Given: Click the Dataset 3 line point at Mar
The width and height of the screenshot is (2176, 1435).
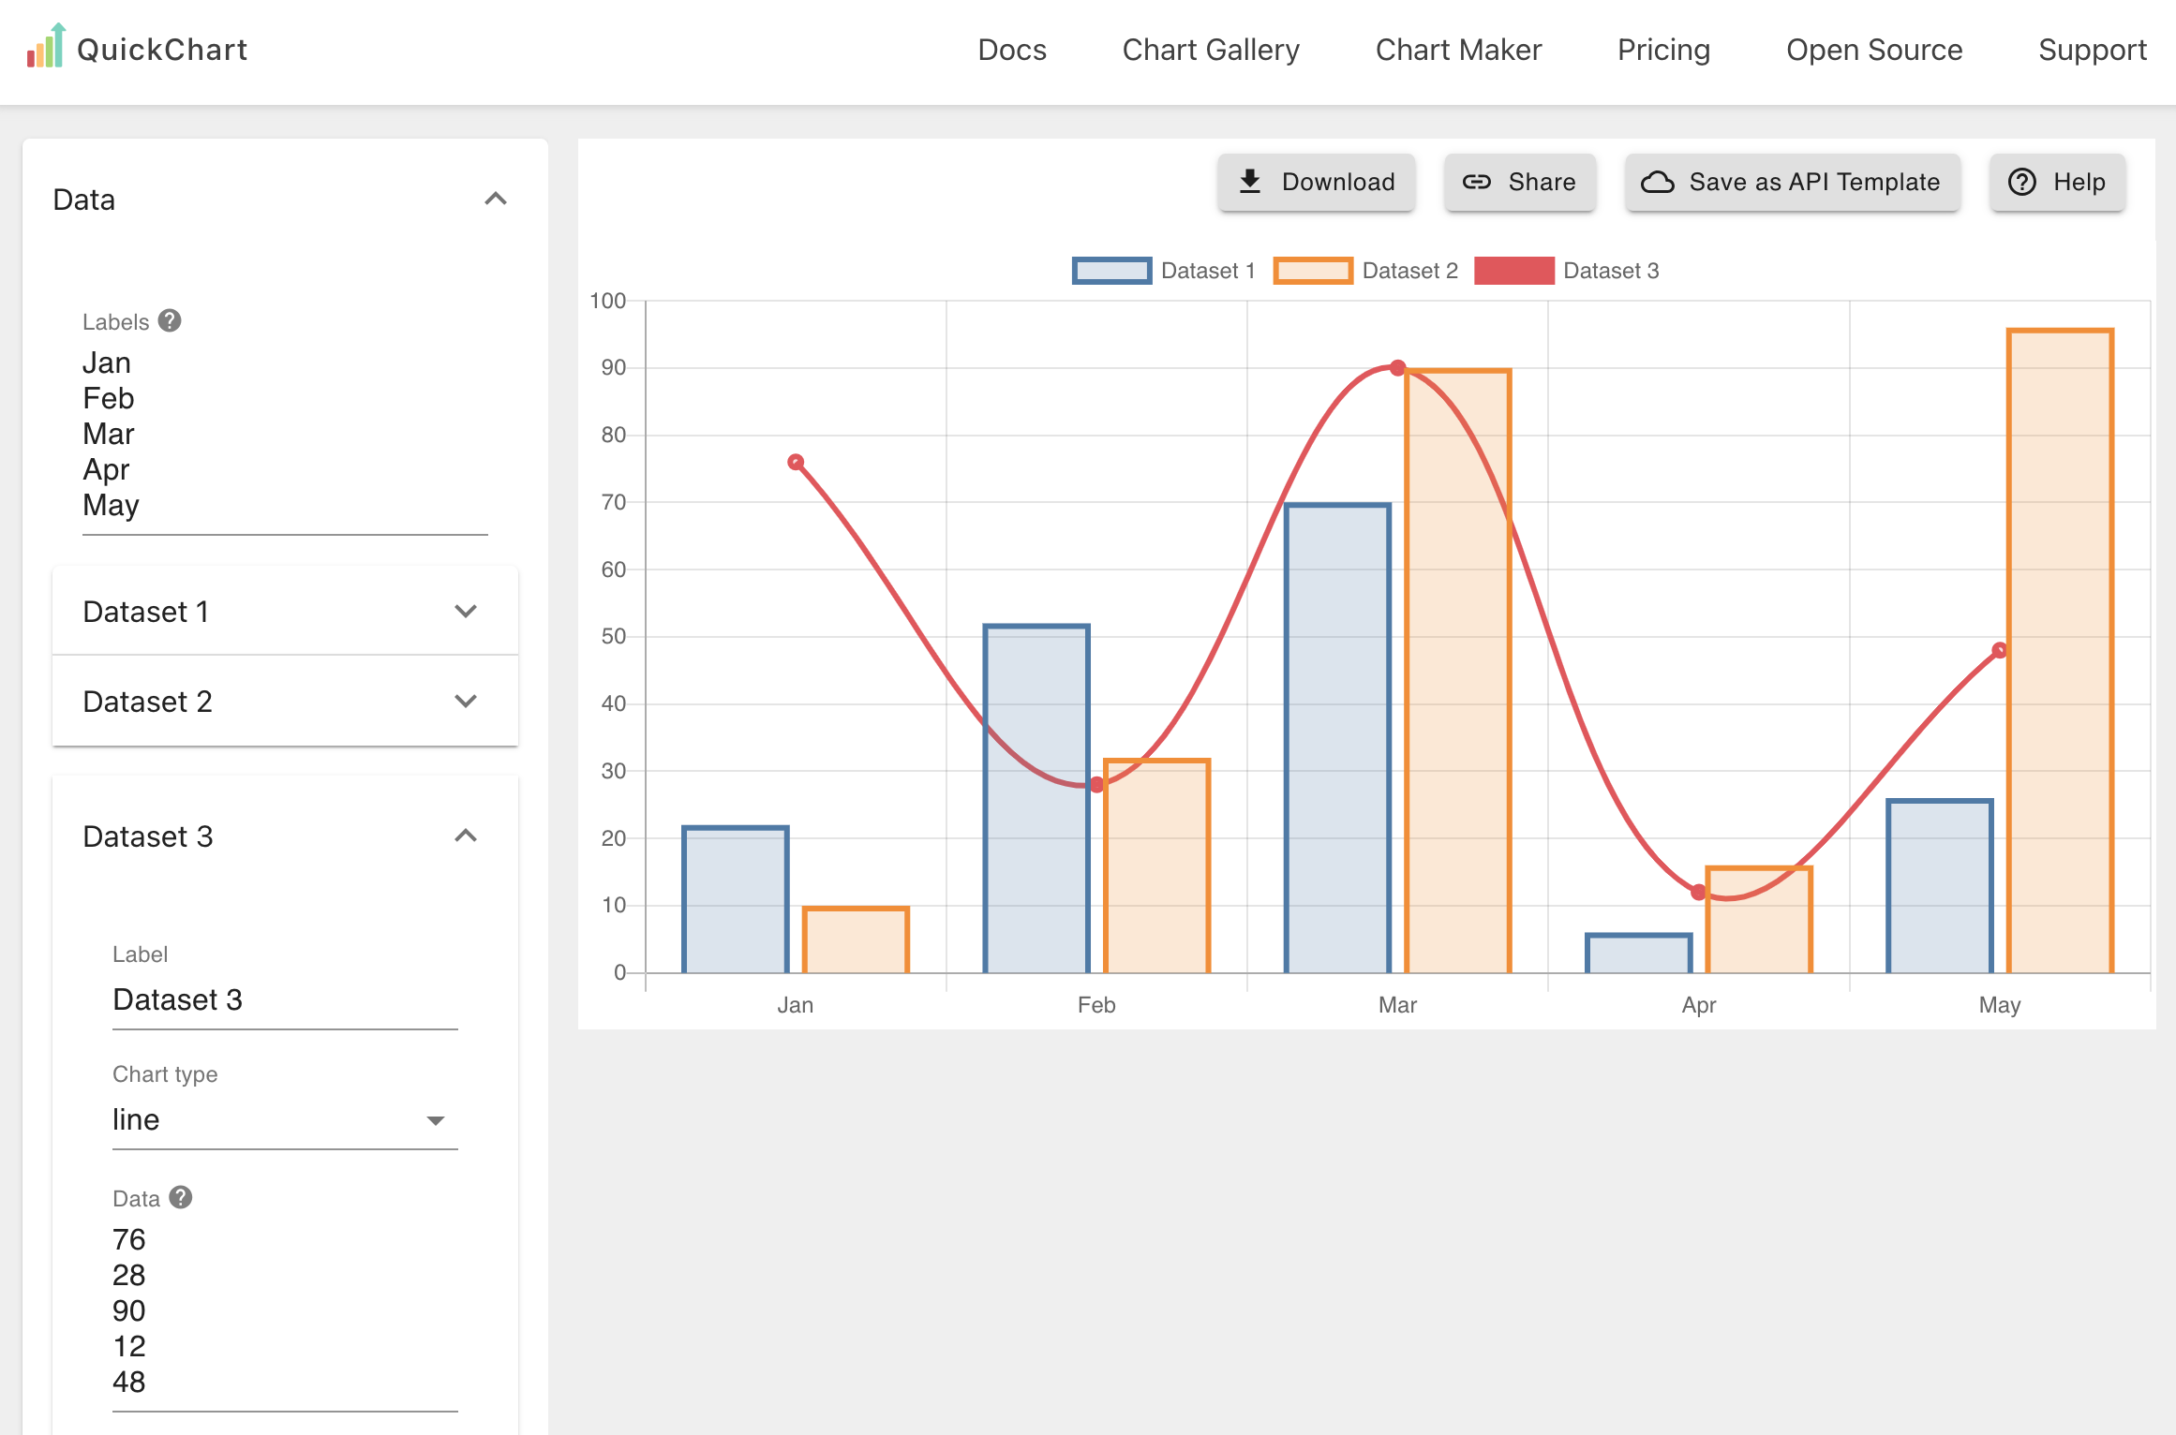Looking at the screenshot, I should coord(1397,368).
